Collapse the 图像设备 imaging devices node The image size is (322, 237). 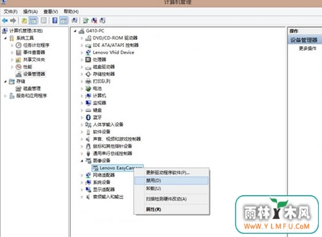coord(82,161)
